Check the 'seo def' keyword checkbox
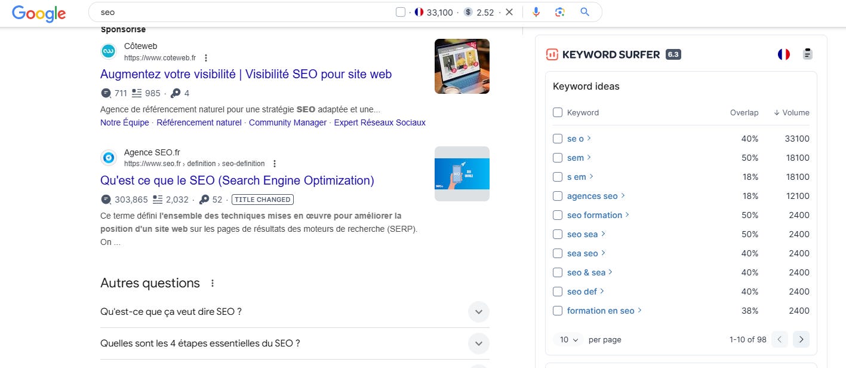Image resolution: width=846 pixels, height=368 pixels. click(x=558, y=292)
